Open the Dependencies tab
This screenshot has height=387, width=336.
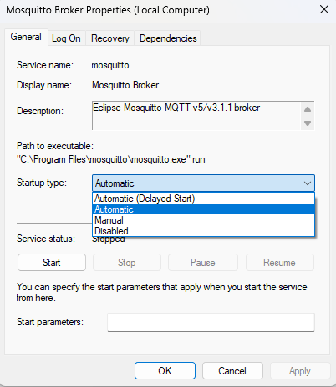pos(168,38)
